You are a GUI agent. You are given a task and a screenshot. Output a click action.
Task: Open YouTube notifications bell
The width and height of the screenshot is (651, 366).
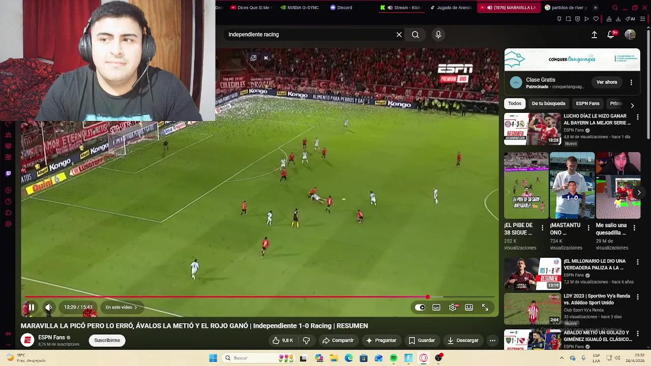tap(611, 35)
